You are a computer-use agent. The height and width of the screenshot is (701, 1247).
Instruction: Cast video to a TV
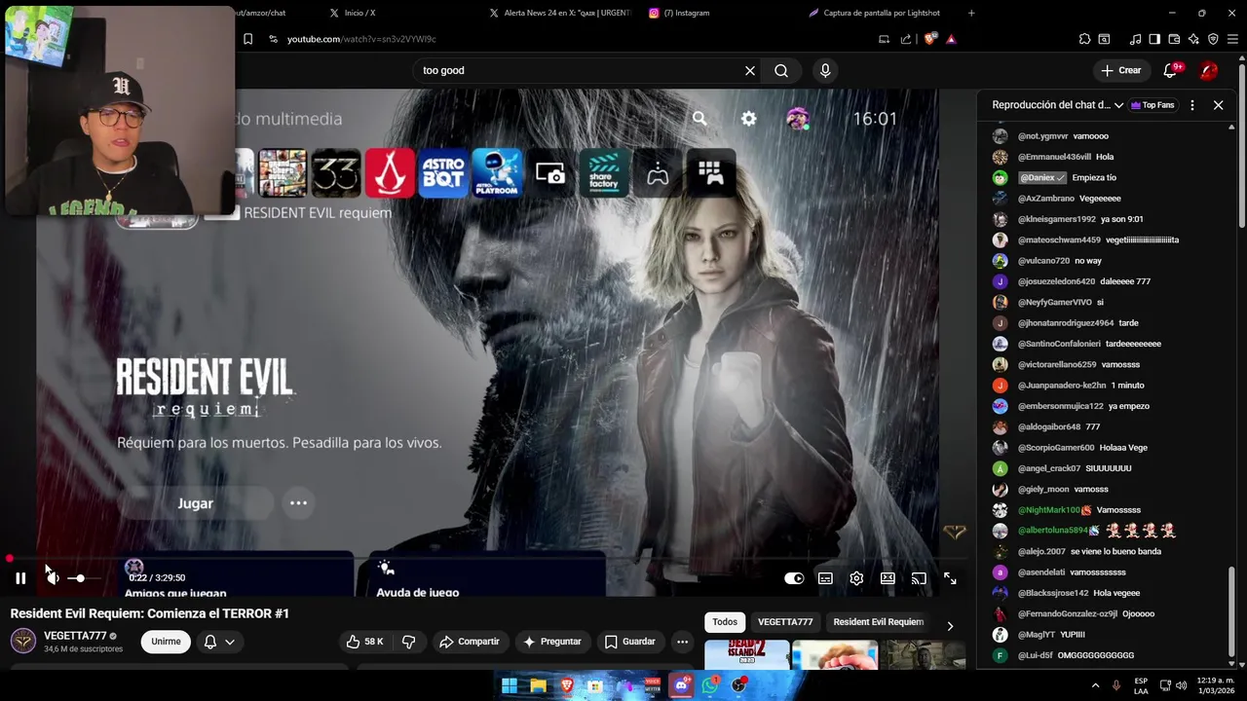[919, 578]
